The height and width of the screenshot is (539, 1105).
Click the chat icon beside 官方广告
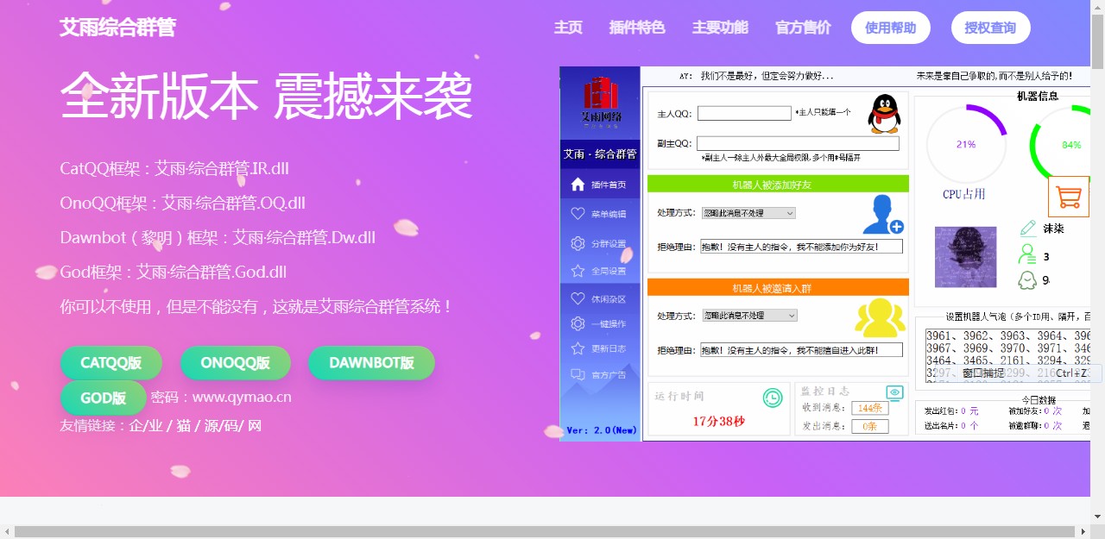click(x=578, y=374)
